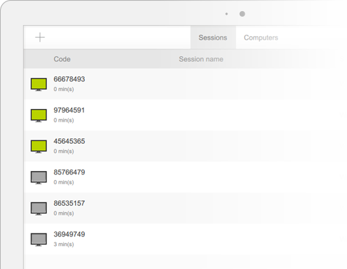Click the Session name column header

click(x=201, y=59)
